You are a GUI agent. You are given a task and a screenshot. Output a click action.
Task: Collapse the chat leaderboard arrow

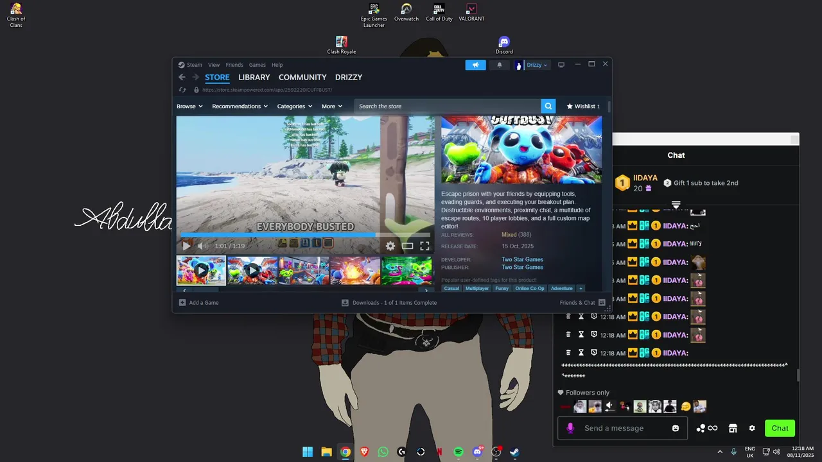(676, 205)
